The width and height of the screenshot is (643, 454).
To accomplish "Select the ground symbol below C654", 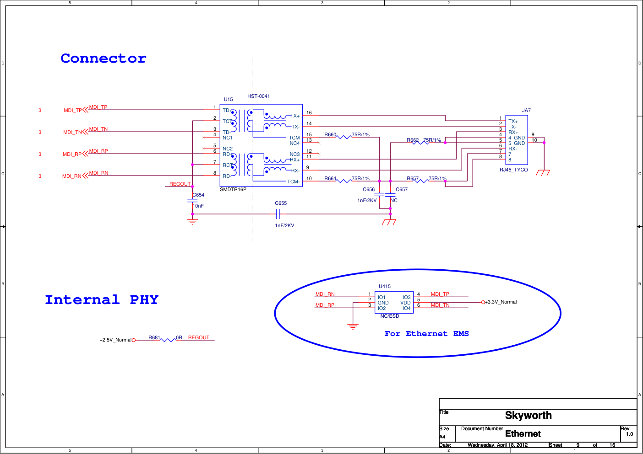I will pos(192,222).
